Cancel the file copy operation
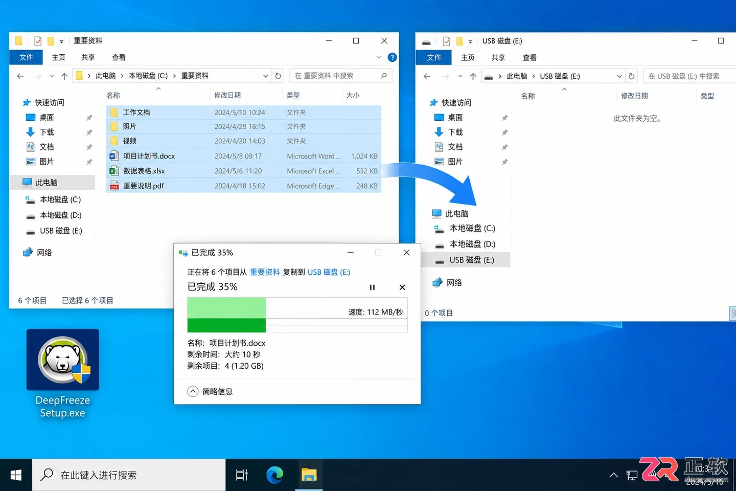 pos(402,287)
